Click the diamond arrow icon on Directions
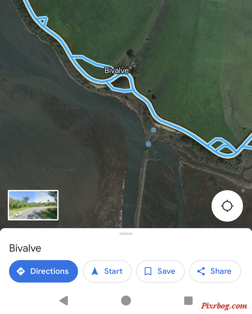The height and width of the screenshot is (314, 252). click(21, 271)
